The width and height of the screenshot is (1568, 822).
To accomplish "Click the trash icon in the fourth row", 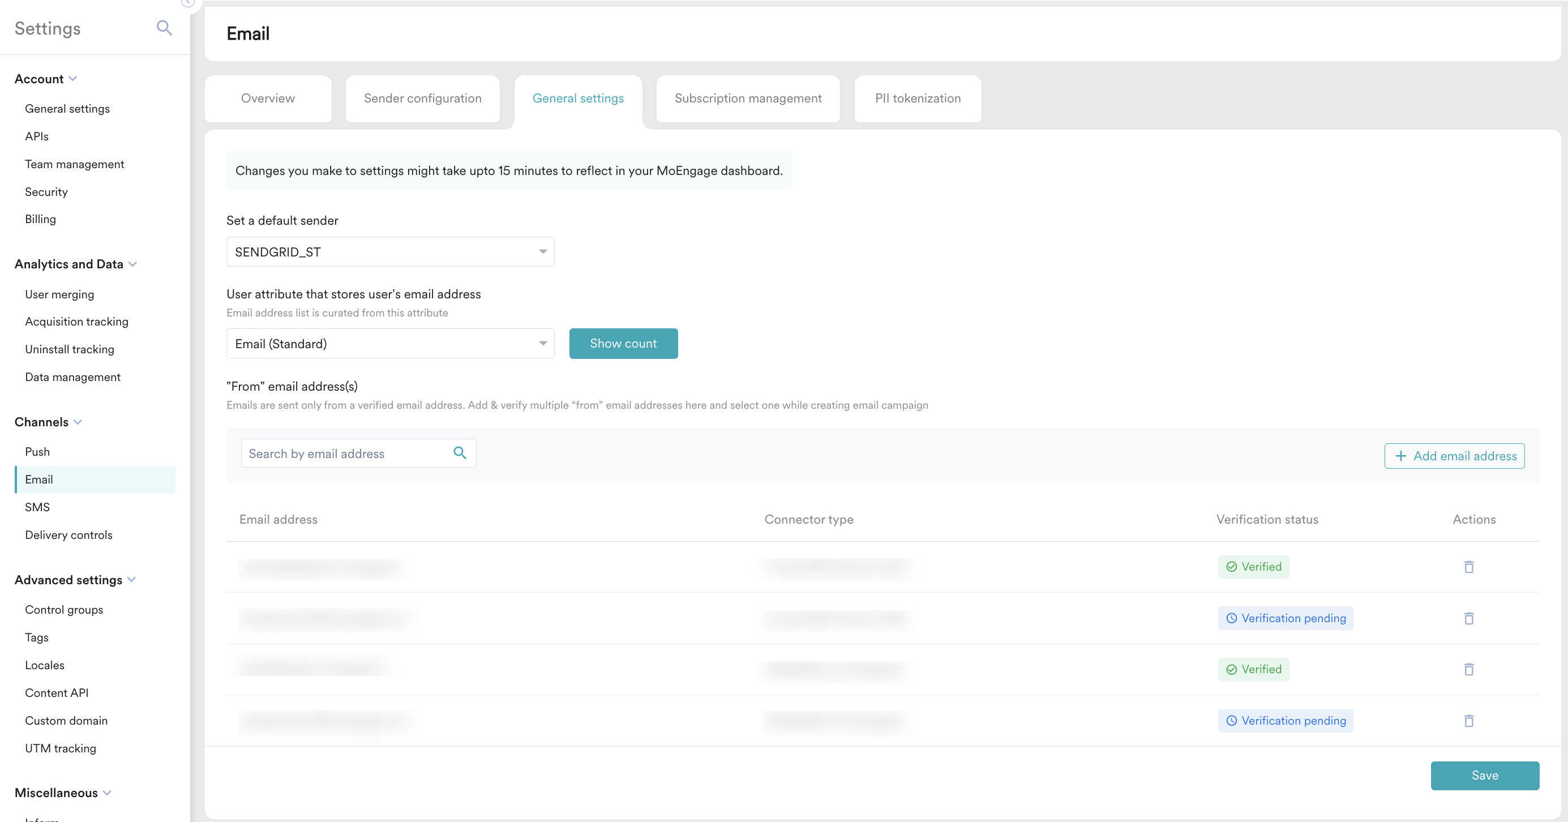I will (x=1468, y=720).
